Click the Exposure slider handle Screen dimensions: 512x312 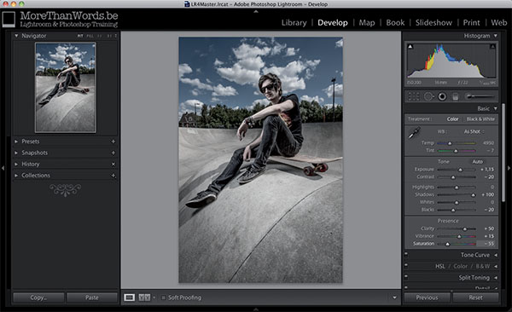pos(460,170)
